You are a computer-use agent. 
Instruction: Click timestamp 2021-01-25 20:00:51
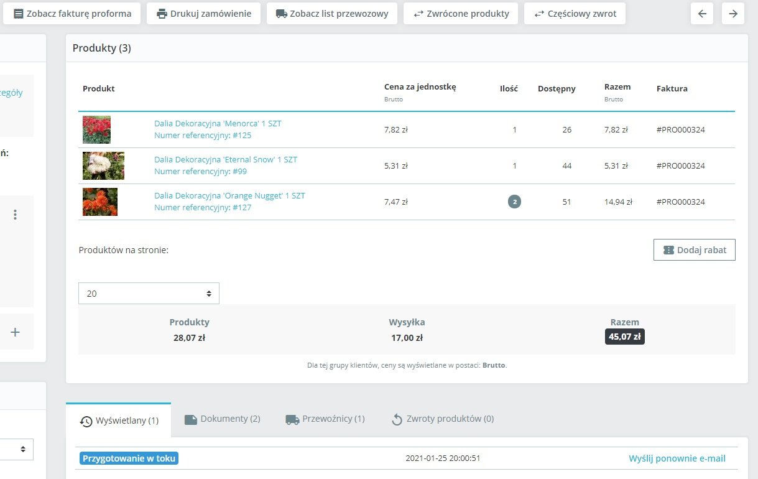(443, 458)
